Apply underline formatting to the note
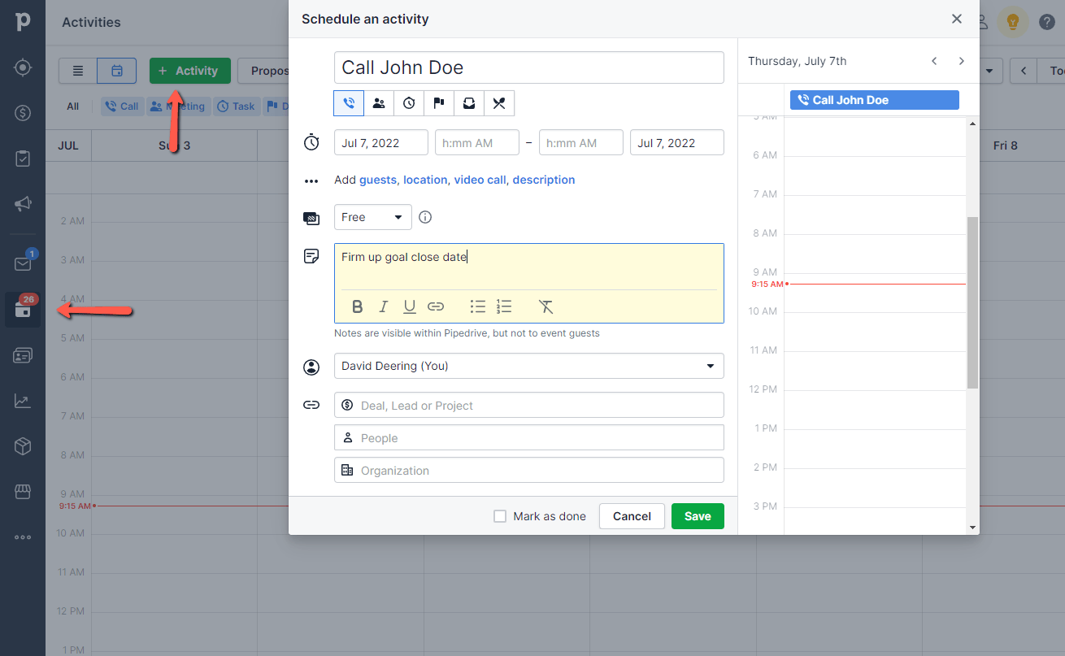Viewport: 1065px width, 656px height. coord(410,306)
